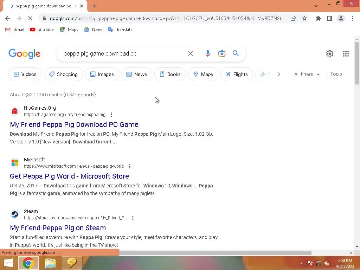Open more options for Microsoft result
The image size is (360, 270).
(130, 166)
